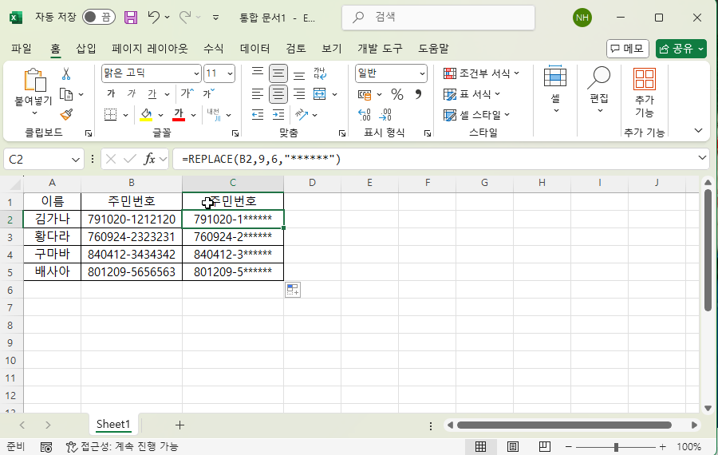The image size is (718, 455).
Task: Collapse the ribbon with the chevron
Action: pos(698,131)
